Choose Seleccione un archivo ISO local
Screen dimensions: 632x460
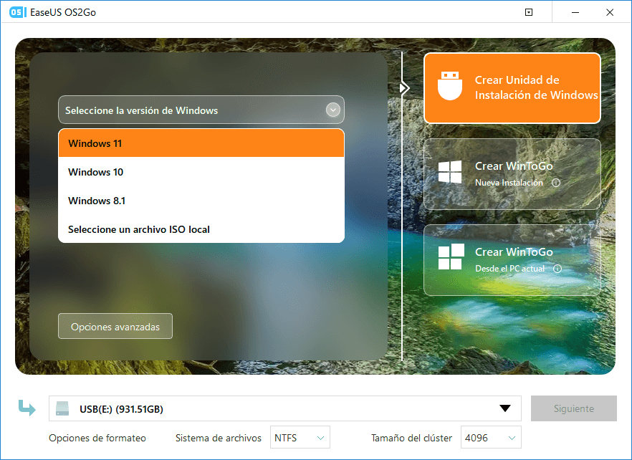pos(201,229)
